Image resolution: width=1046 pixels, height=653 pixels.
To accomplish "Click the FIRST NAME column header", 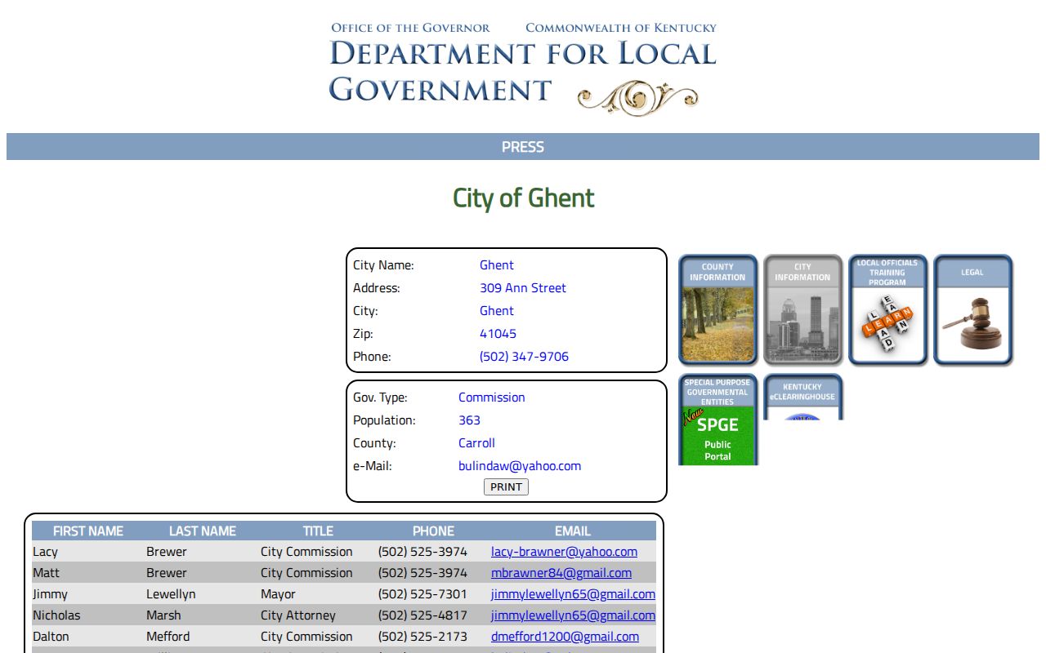I will pos(88,531).
